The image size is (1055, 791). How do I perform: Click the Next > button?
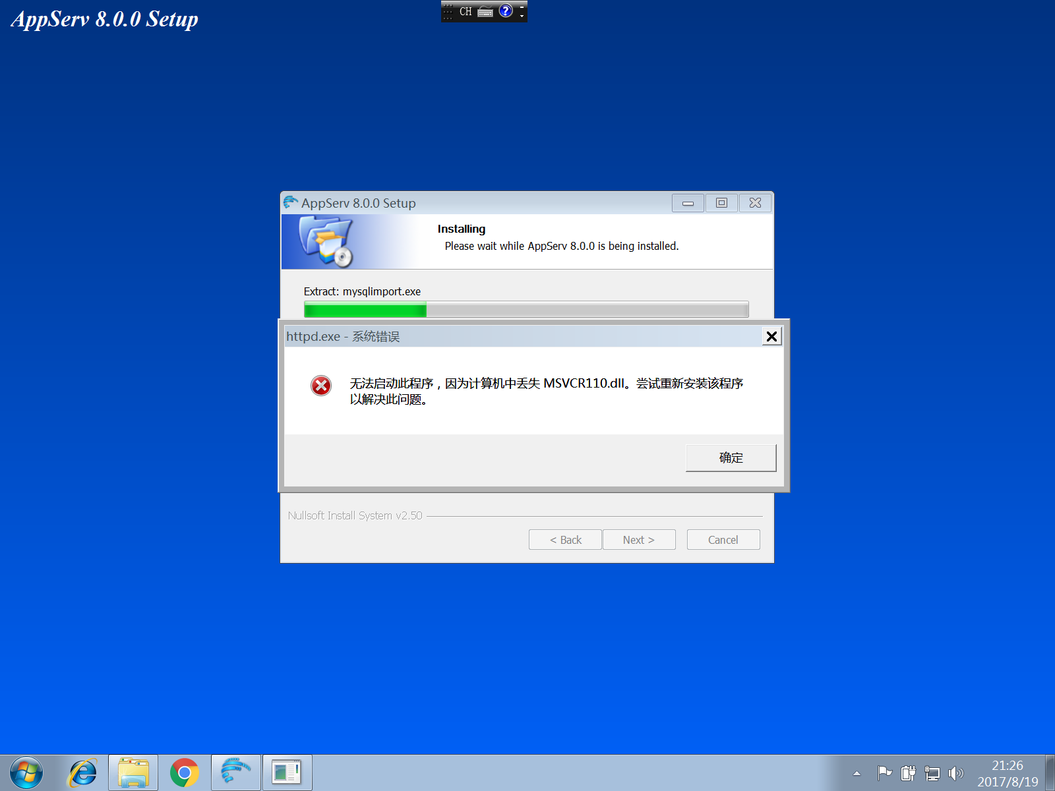coord(639,540)
